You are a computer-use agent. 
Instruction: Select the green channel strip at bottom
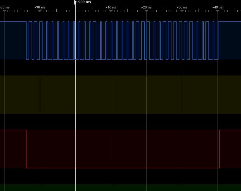coord(120,188)
